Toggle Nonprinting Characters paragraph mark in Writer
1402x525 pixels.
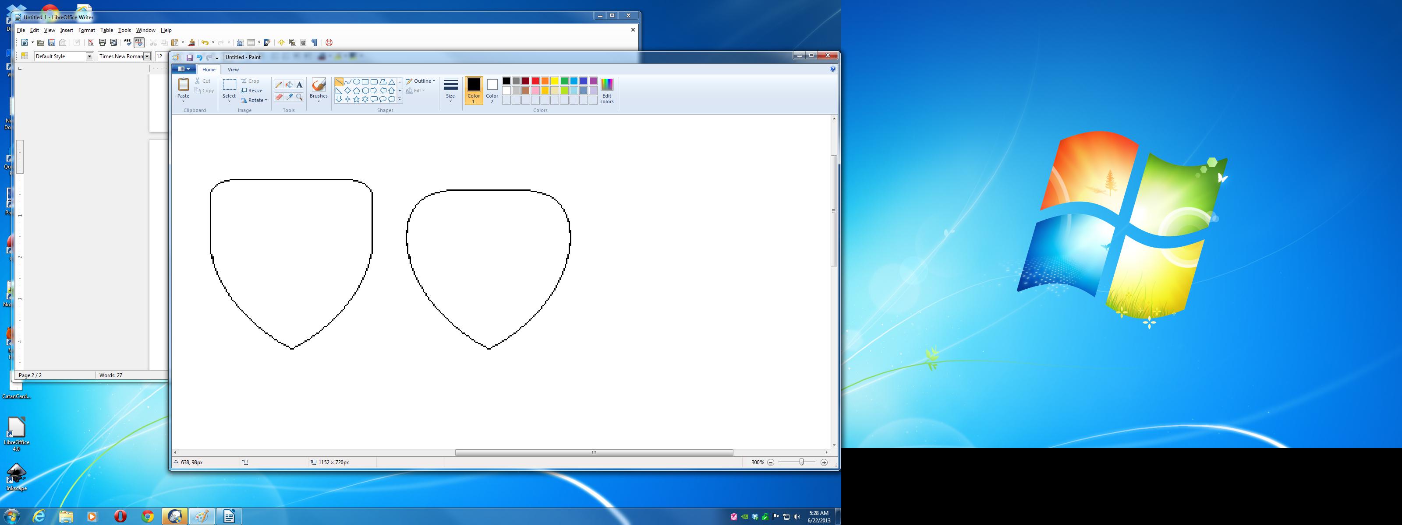(x=314, y=42)
